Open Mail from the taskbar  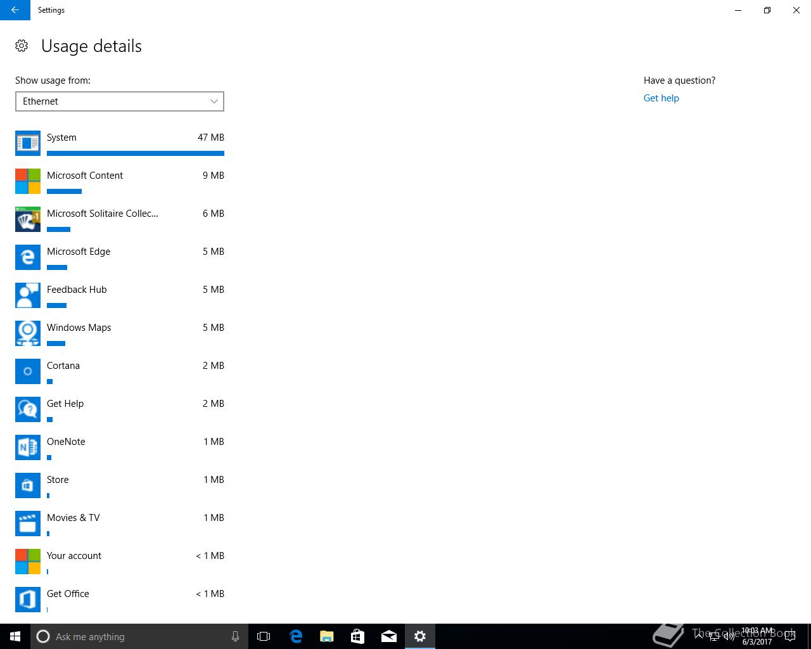pos(388,636)
